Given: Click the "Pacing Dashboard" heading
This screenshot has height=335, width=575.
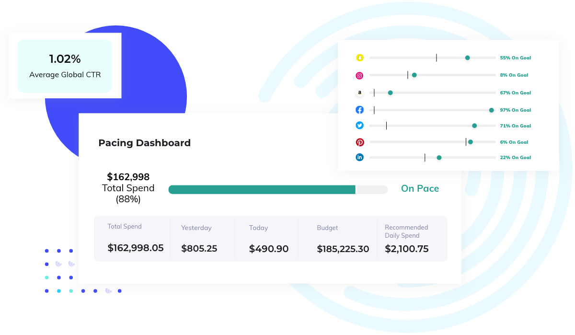Looking at the screenshot, I should [x=145, y=143].
